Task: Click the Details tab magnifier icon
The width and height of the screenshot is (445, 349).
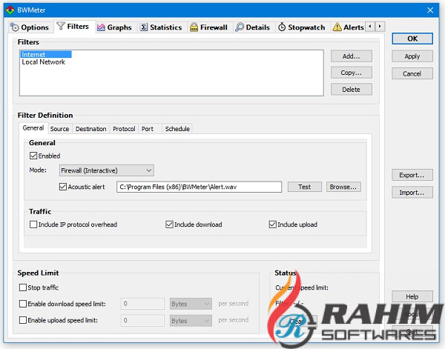Action: point(240,27)
